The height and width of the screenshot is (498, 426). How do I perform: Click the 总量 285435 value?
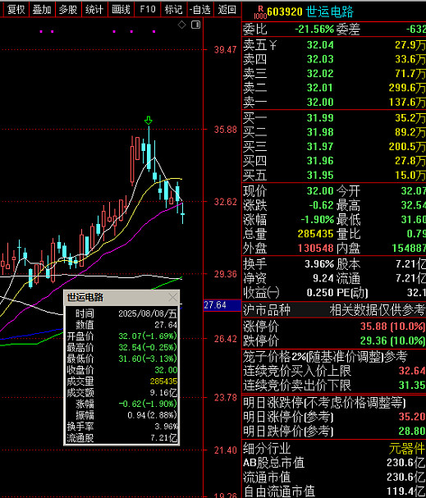[x=315, y=234]
